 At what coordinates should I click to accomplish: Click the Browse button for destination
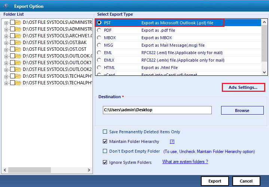(242, 110)
